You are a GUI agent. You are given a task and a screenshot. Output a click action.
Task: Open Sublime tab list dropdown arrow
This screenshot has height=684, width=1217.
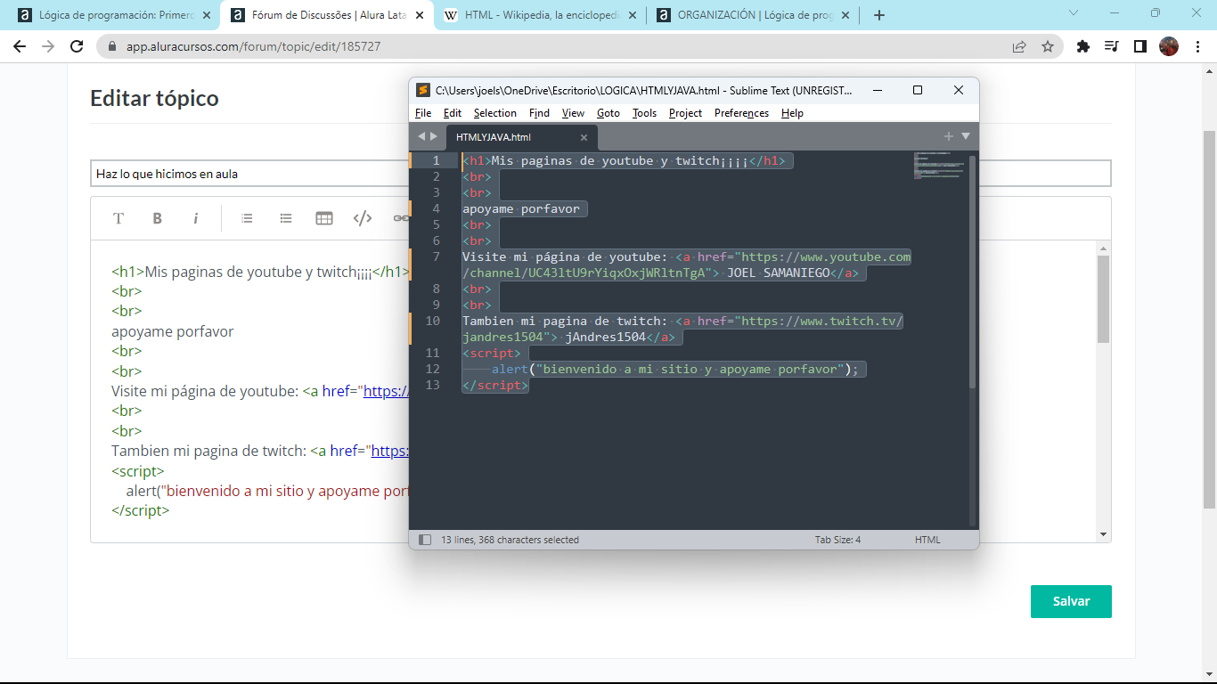coord(966,136)
